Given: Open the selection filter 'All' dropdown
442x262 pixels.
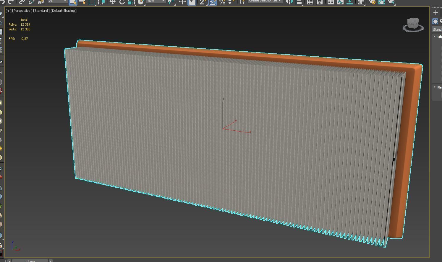Looking at the screenshot, I should point(57,1).
